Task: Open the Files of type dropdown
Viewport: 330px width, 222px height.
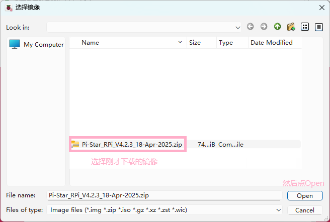Action: pyautogui.click(x=279, y=209)
